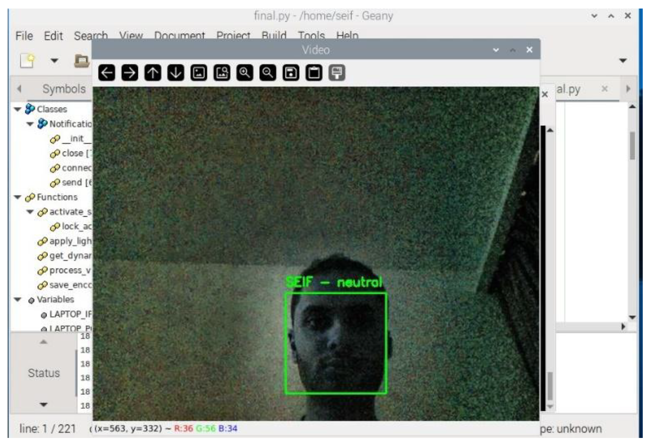Click the zoom out magnifier icon
The image size is (651, 448).
click(268, 73)
